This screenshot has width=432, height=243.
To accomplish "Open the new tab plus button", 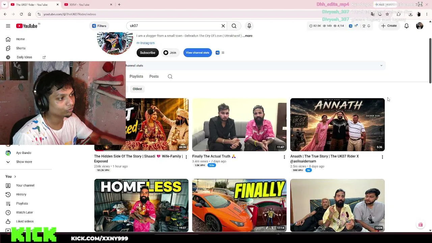I will point(119,4).
